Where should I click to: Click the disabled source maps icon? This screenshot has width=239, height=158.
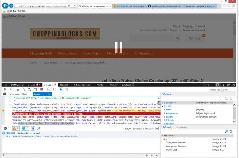(x=67, y=89)
